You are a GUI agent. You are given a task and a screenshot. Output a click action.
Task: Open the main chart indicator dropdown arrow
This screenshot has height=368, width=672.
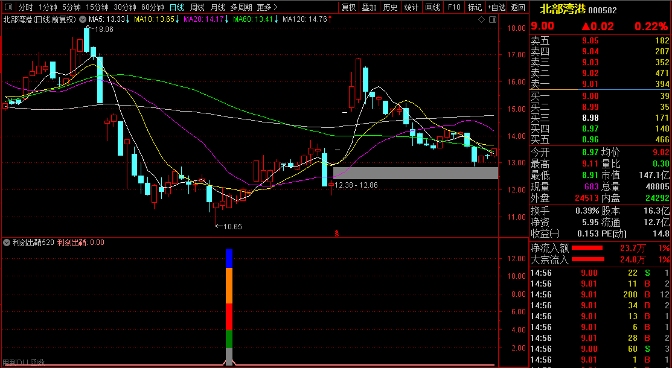tap(83, 19)
